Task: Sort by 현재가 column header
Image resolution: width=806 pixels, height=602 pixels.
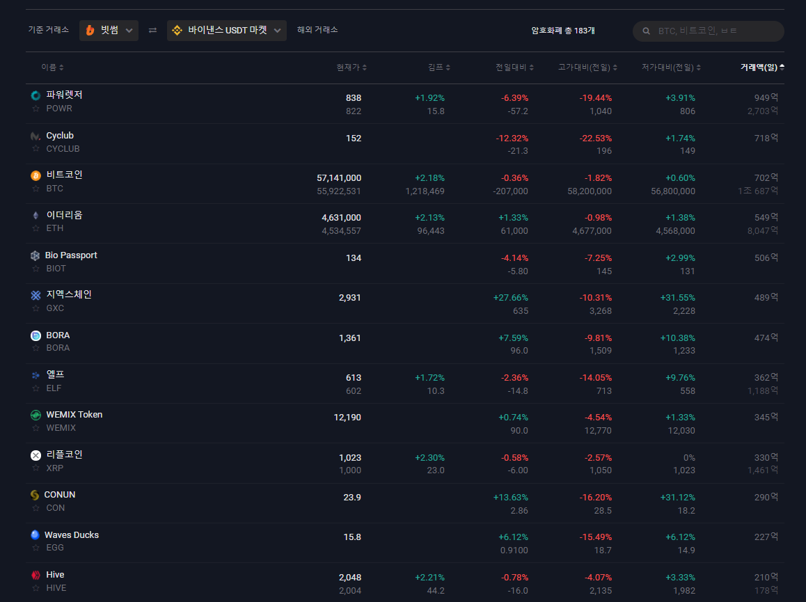Action: pyautogui.click(x=351, y=68)
